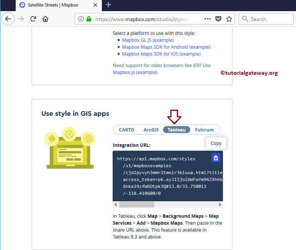This screenshot has height=250, width=296.
Task: Click the 'Integration URL:' label
Action: (x=131, y=145)
